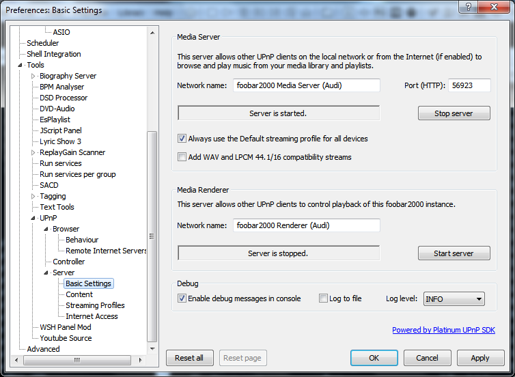The width and height of the screenshot is (515, 377).
Task: Click the tree's vertical scrollbar thumb
Action: (x=152, y=236)
